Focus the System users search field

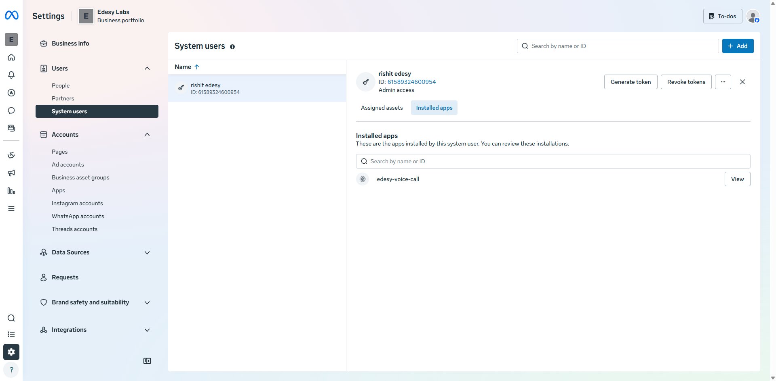pos(618,46)
